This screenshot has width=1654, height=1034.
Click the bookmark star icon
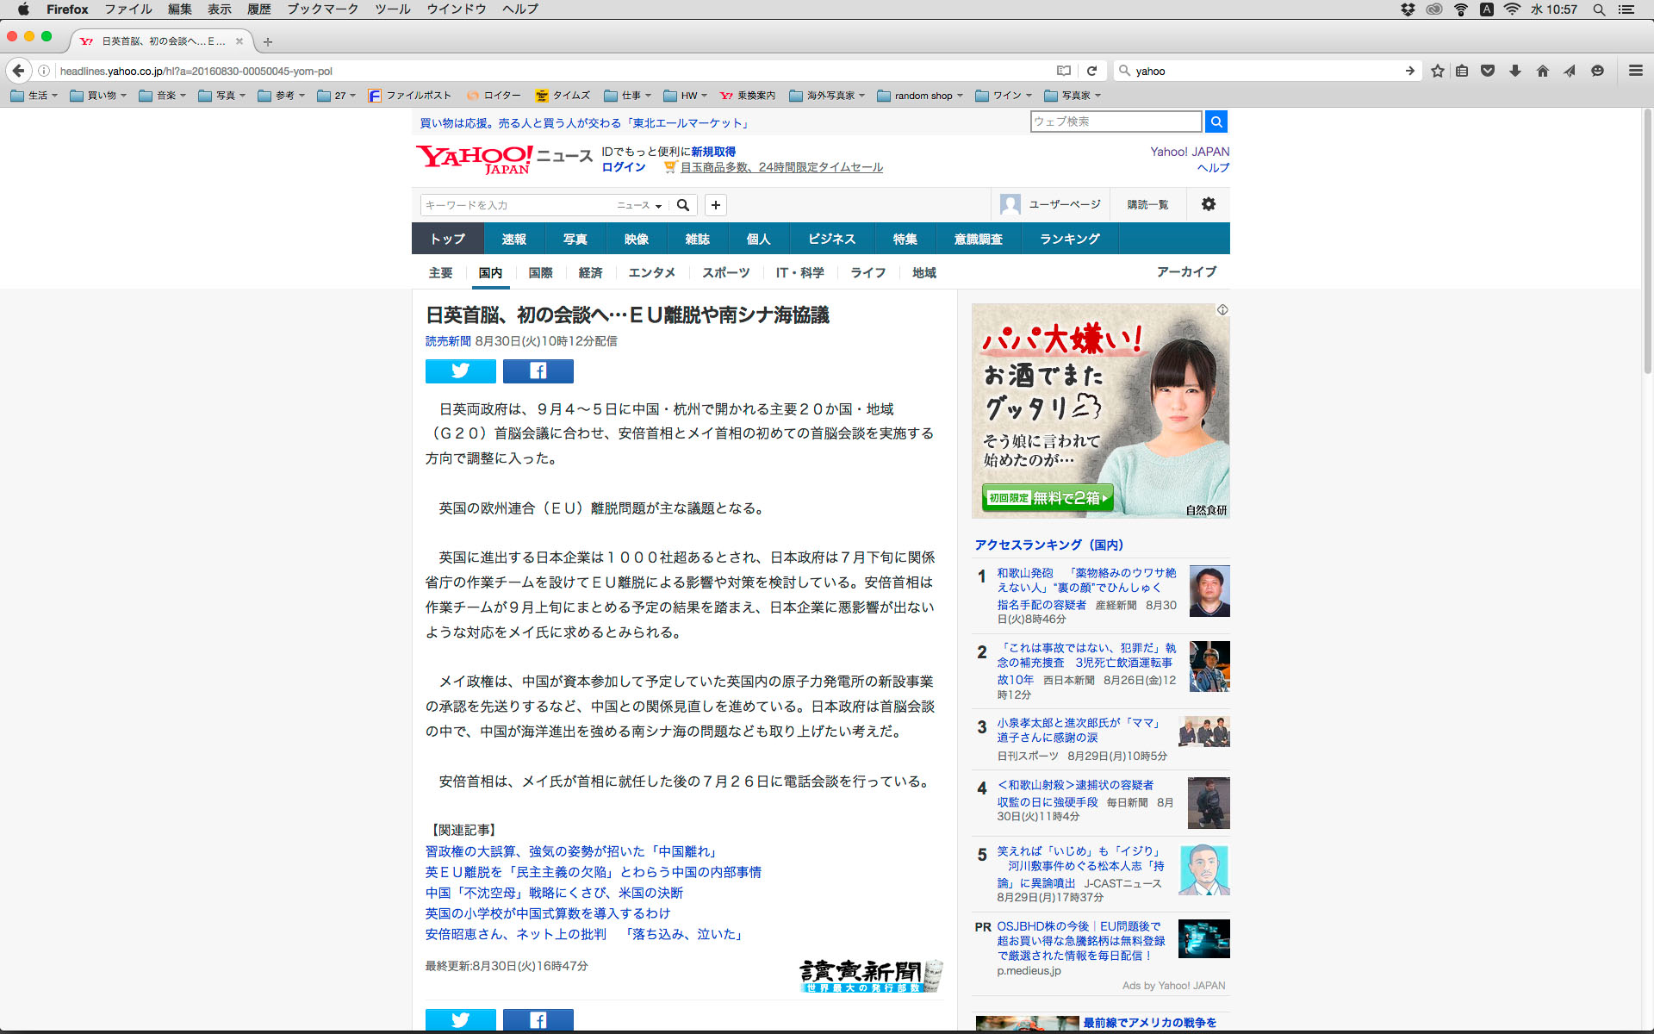[x=1437, y=71]
